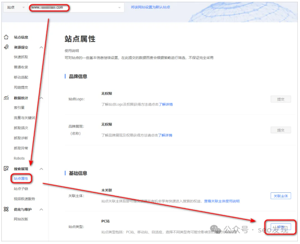The width and height of the screenshot is (300, 244).
Task: Click the 品牌信息 section heading
Action: 78,76
